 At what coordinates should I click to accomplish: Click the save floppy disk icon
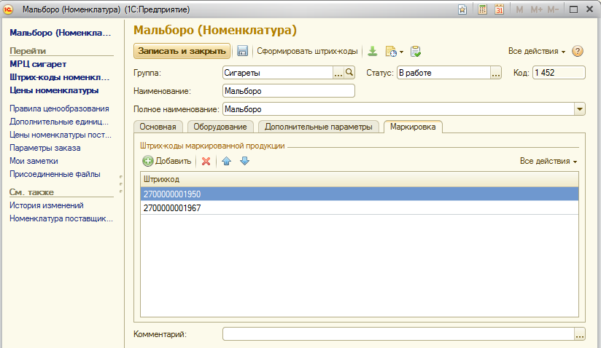point(242,51)
